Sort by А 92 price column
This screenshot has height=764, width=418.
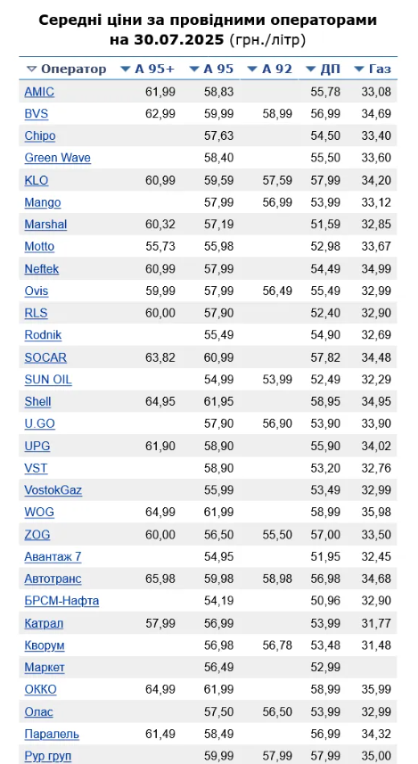270,70
